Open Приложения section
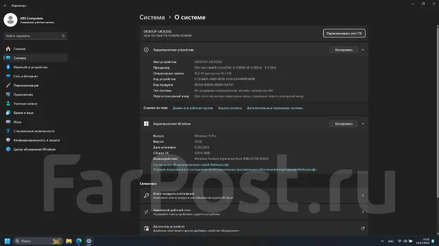 coord(36,94)
